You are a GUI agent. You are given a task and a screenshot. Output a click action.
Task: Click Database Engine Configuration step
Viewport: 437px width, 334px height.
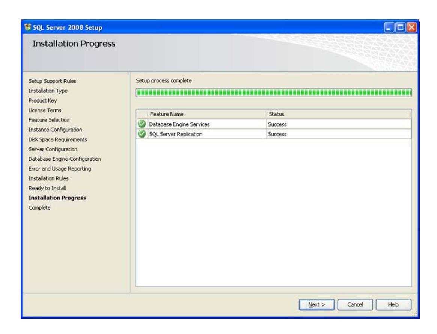pyautogui.click(x=65, y=159)
